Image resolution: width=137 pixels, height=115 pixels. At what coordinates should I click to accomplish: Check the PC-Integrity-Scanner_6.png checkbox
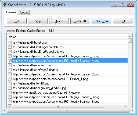pos(10,101)
